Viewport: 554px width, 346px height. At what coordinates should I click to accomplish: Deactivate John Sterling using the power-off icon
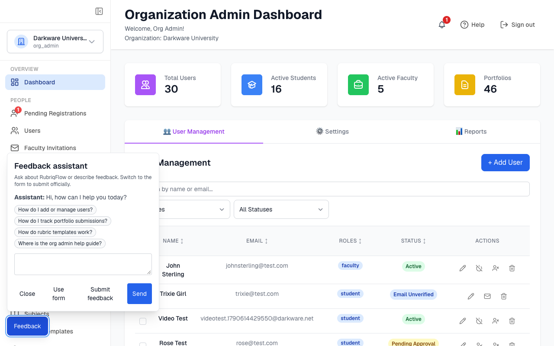pos(479,268)
